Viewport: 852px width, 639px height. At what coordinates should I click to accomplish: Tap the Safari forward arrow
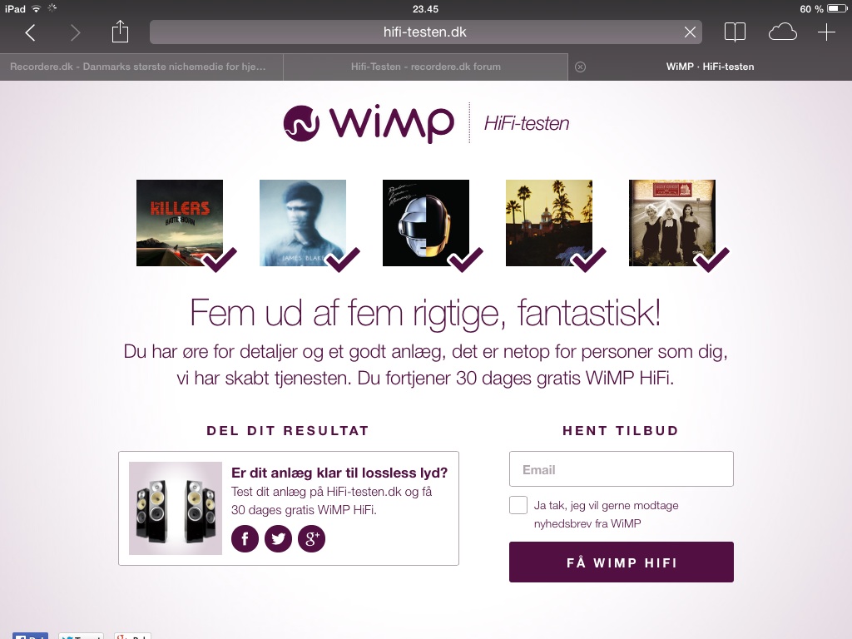[x=75, y=32]
